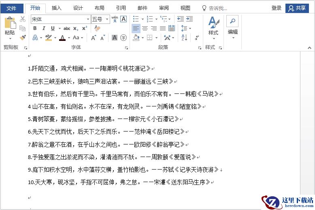Expand bullet library dropdown arrow
Screen dimensions: 315x210
pos(143,19)
